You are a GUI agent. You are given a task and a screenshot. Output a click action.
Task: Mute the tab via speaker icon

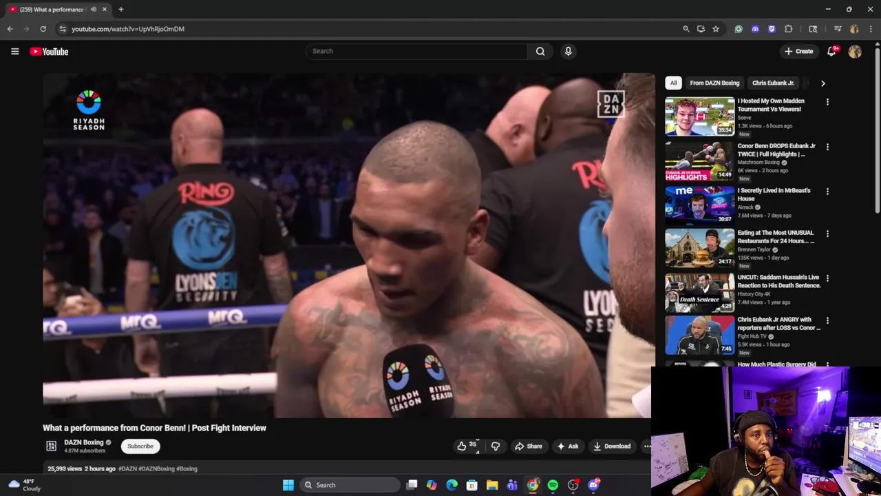[x=94, y=10]
